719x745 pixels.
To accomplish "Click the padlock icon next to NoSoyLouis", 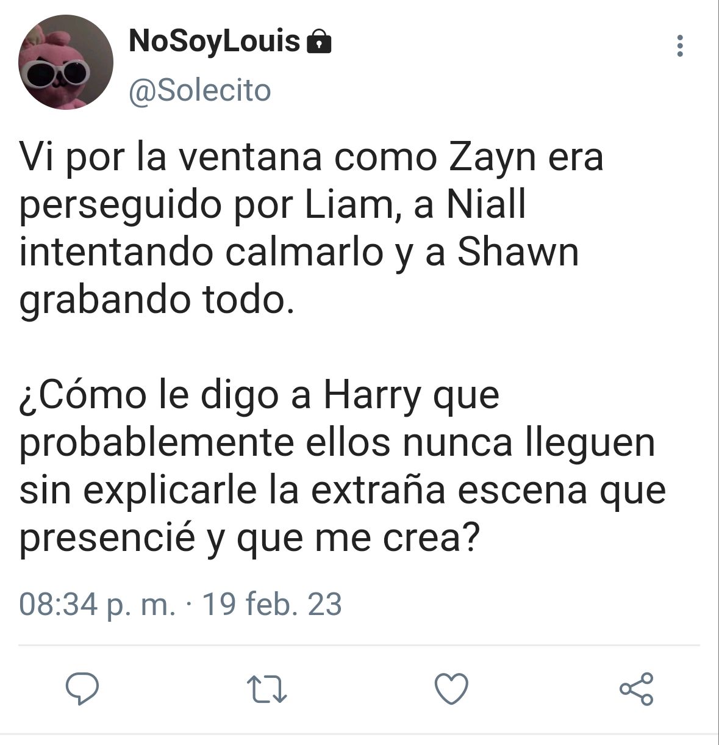I will click(x=318, y=42).
